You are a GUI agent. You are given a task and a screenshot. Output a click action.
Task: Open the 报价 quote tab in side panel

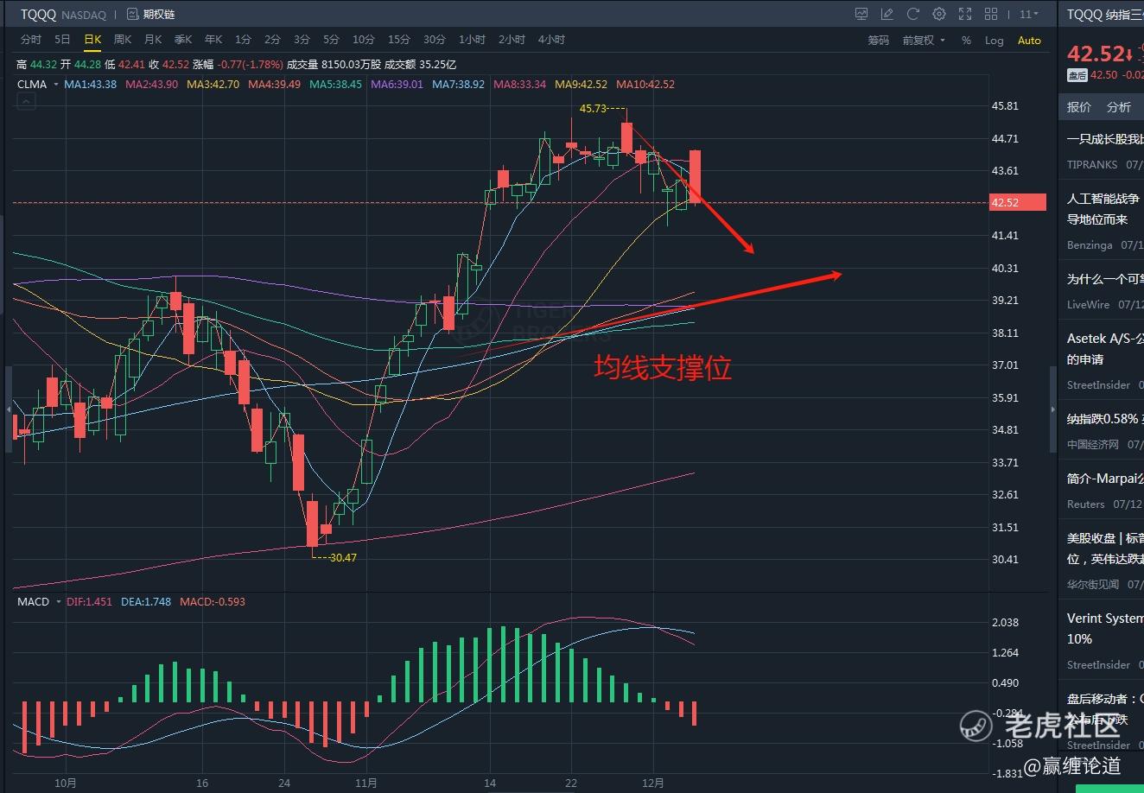1079,107
